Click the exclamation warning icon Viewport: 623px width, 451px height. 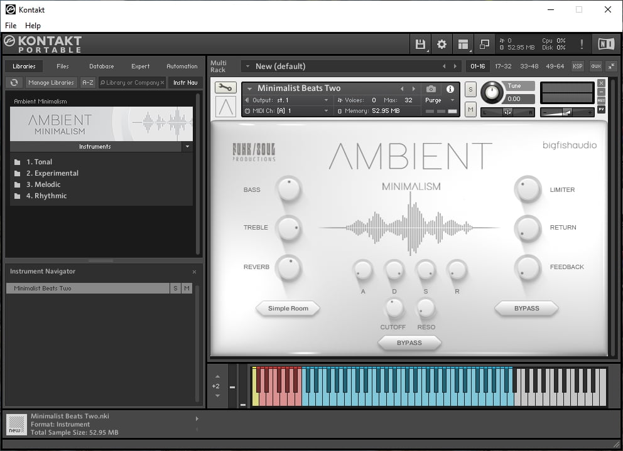(582, 44)
